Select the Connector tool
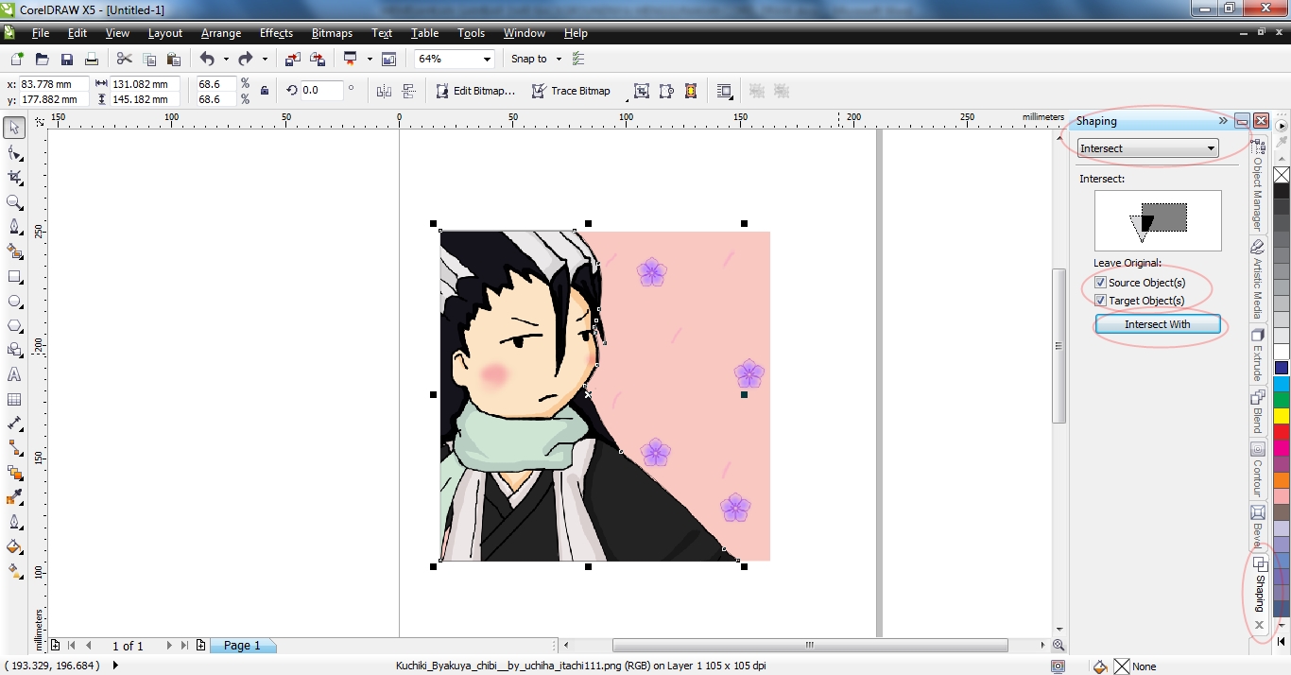 (x=14, y=448)
